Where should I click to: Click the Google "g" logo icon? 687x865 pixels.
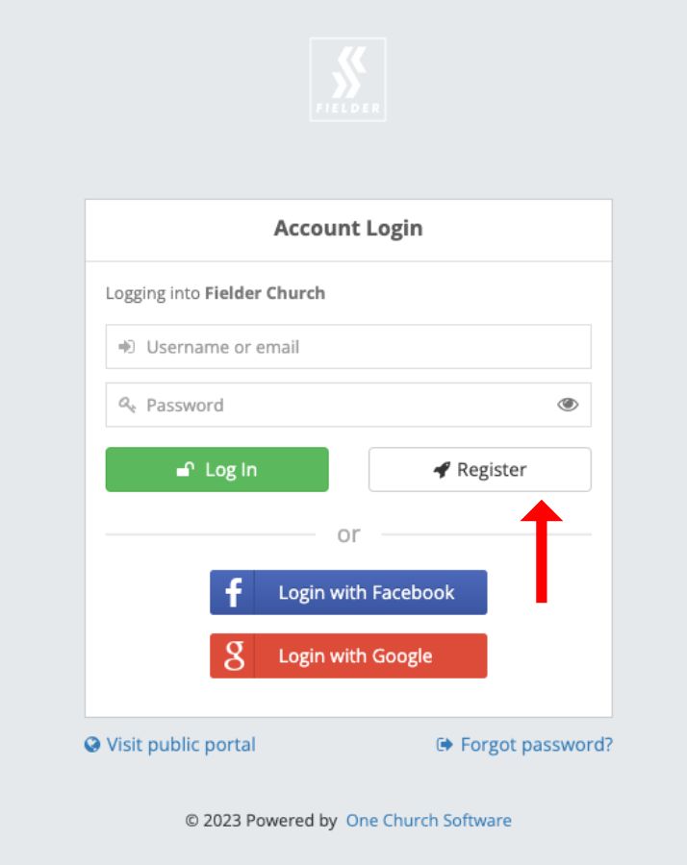click(x=233, y=655)
